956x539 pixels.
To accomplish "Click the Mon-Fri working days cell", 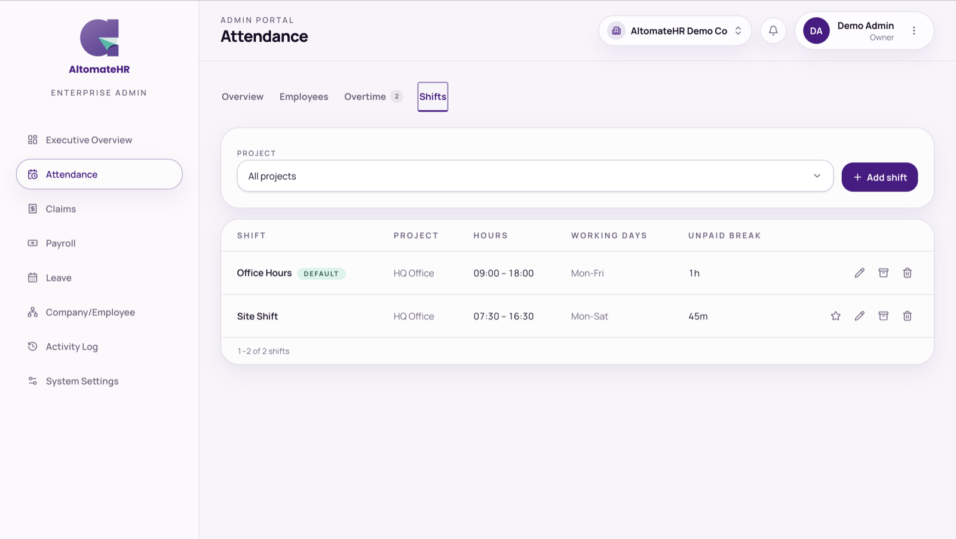I will (x=587, y=273).
